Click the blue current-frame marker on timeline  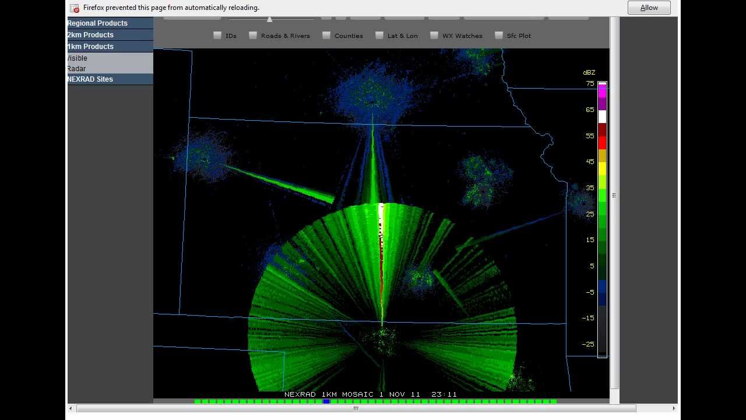click(326, 401)
